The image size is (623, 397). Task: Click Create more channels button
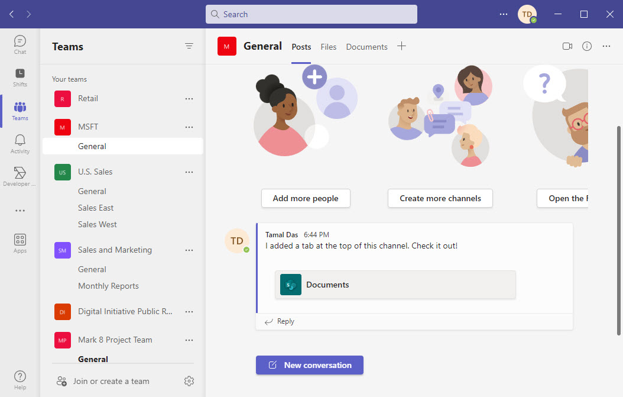440,198
